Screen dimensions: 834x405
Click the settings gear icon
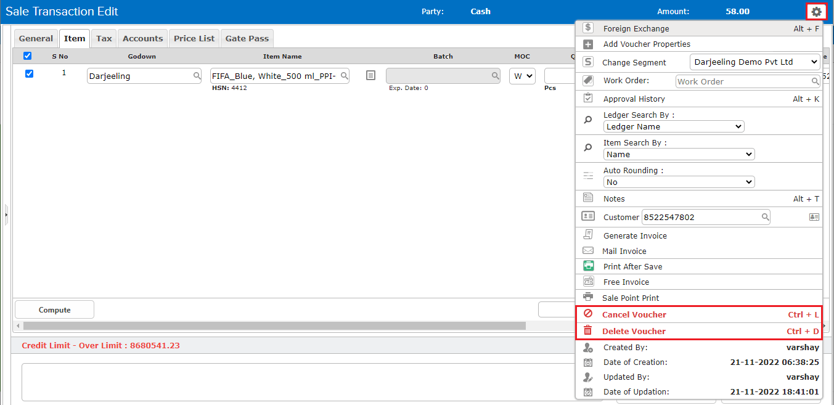pos(816,12)
